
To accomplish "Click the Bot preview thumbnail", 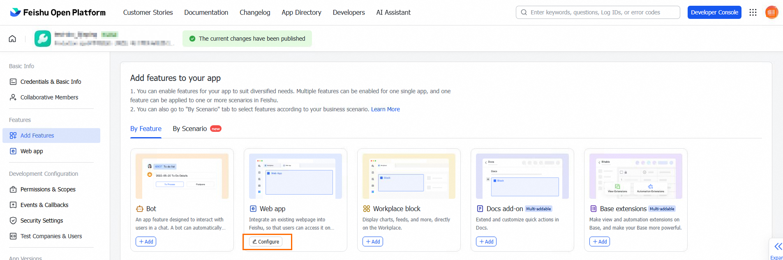I will 182,176.
